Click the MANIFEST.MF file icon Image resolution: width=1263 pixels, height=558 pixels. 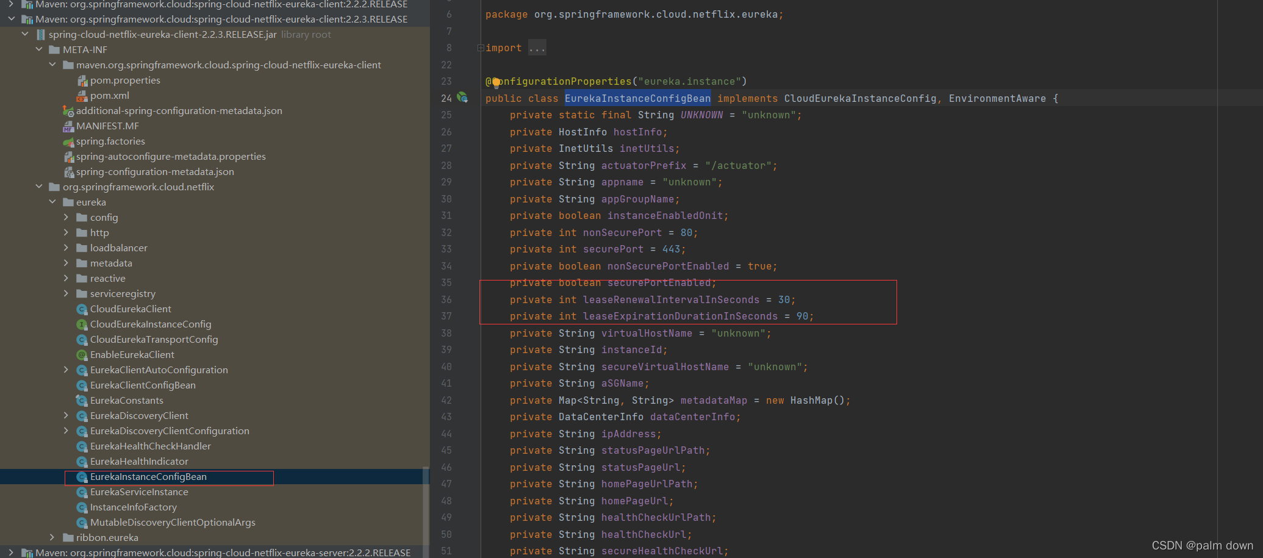[68, 126]
